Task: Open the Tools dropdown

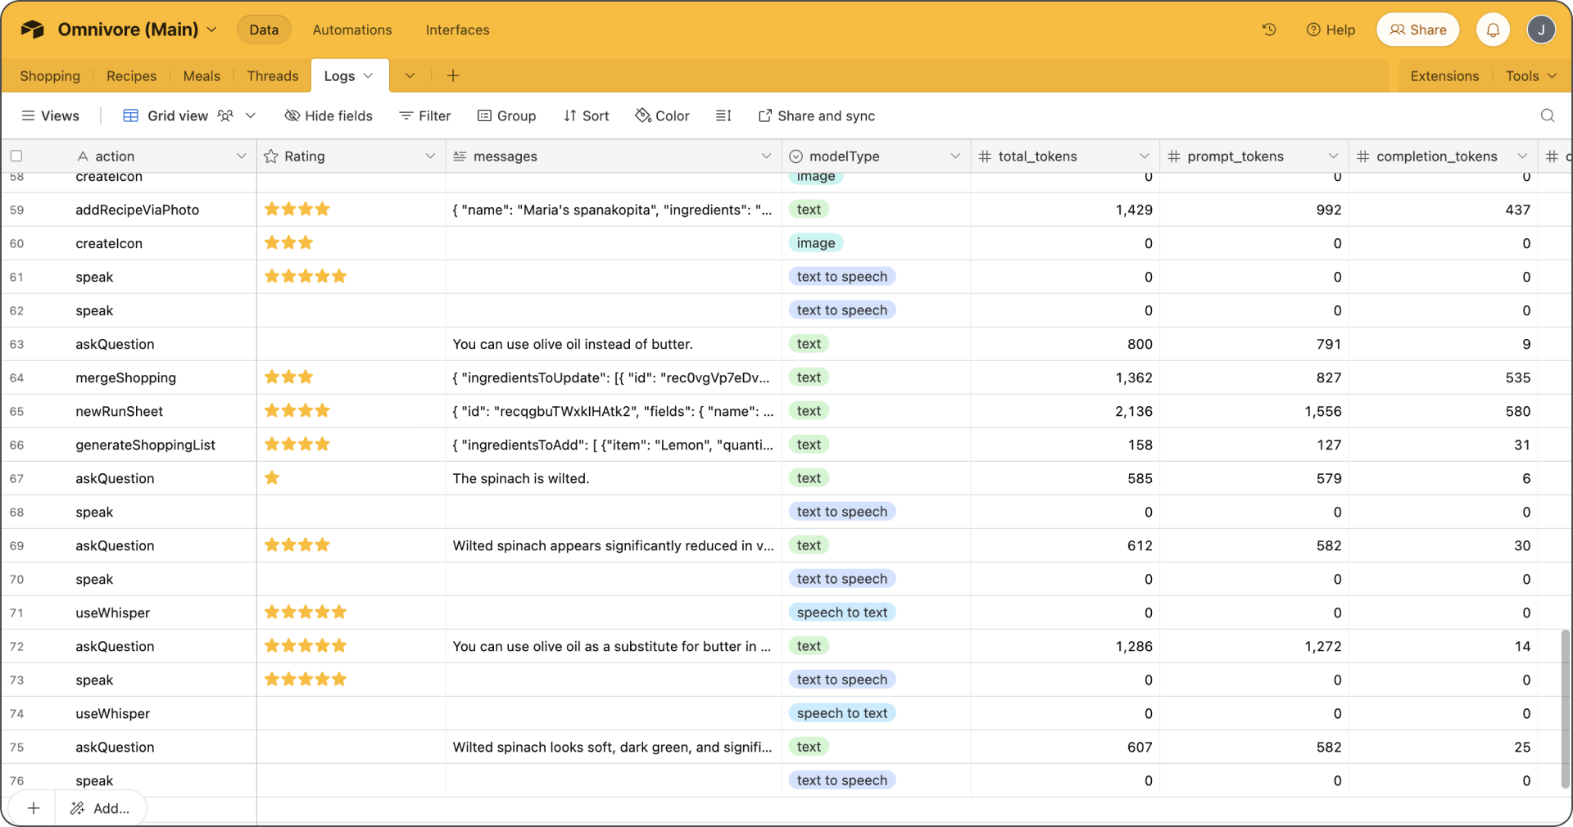Action: click(1530, 75)
